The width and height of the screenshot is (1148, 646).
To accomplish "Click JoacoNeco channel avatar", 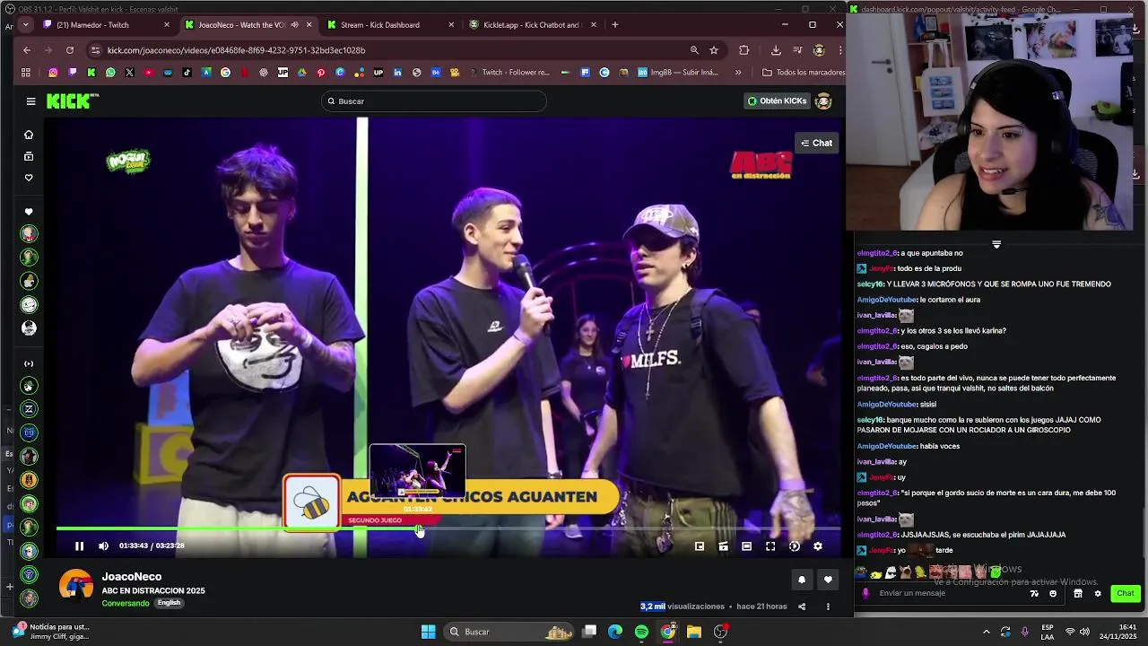I will pos(76,586).
